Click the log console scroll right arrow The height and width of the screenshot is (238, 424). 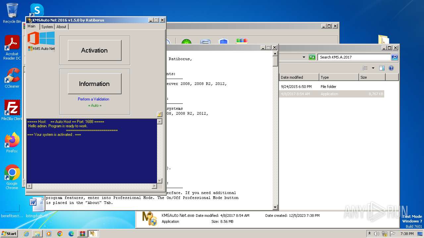154,186
